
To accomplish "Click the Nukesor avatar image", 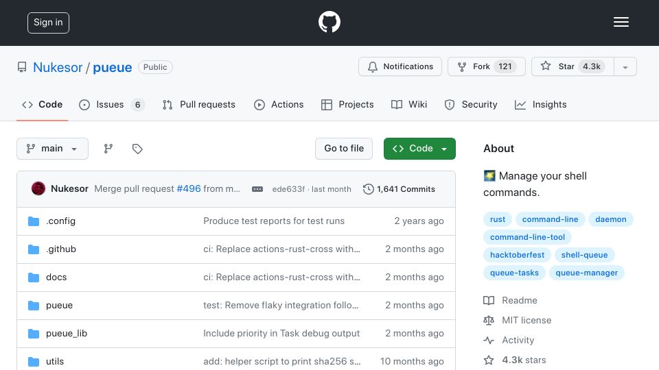I will coord(38,188).
